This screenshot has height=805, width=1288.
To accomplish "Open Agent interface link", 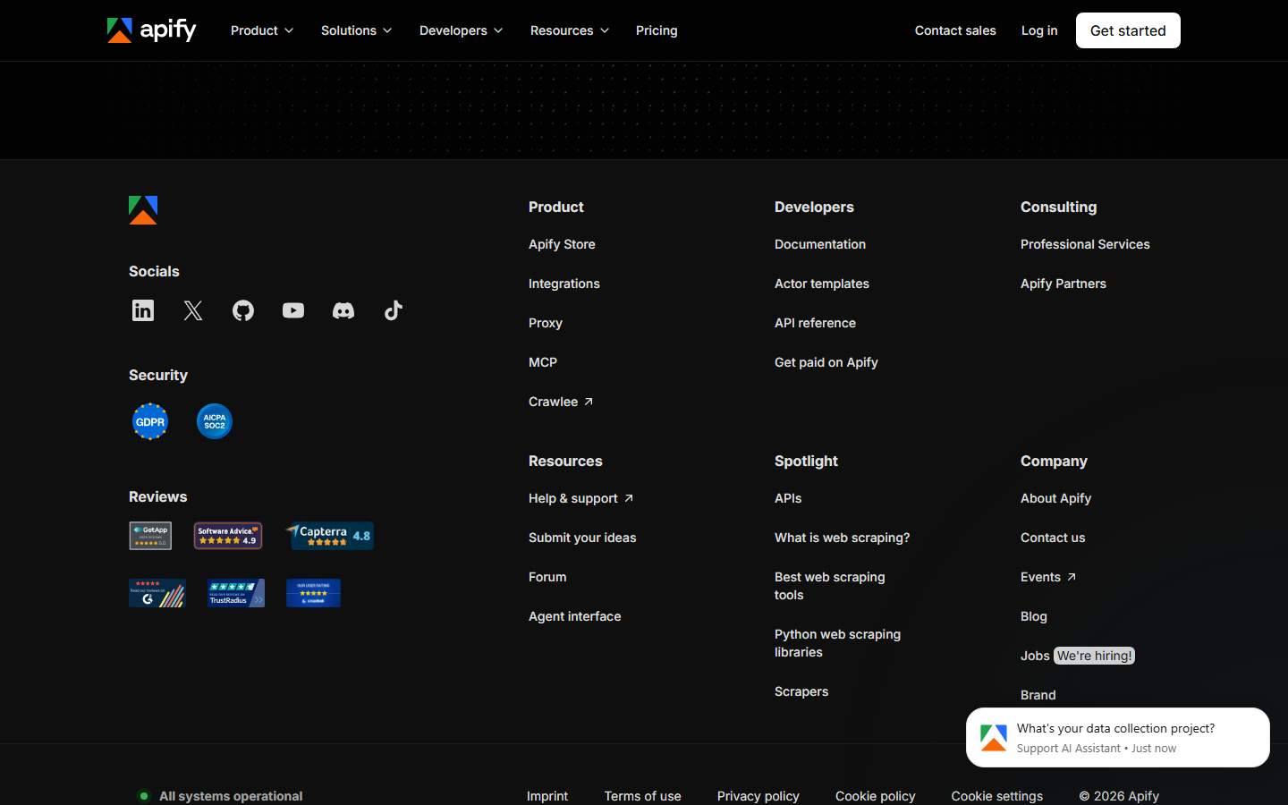I will tap(575, 616).
